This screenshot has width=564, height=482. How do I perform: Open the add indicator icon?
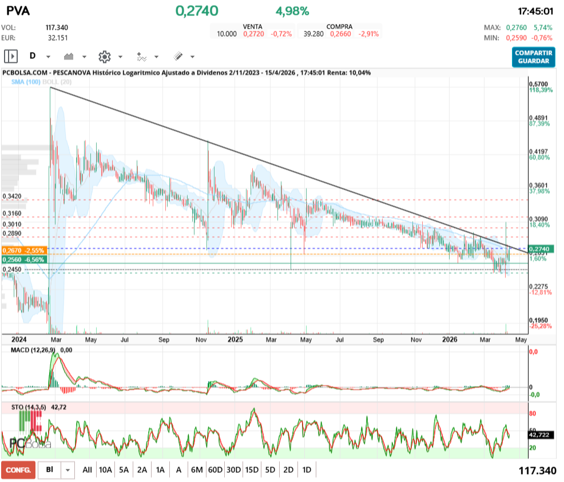[x=141, y=57]
